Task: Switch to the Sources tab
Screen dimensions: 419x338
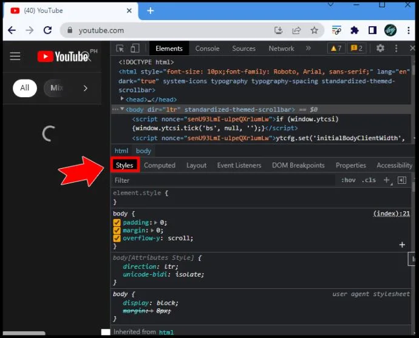Action: (244, 49)
